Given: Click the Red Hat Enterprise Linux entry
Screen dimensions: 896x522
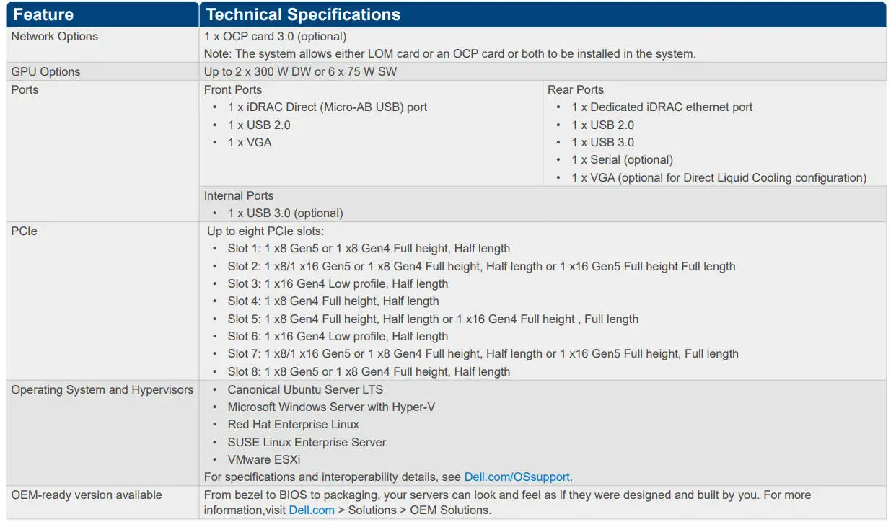Looking at the screenshot, I should coord(293,425).
